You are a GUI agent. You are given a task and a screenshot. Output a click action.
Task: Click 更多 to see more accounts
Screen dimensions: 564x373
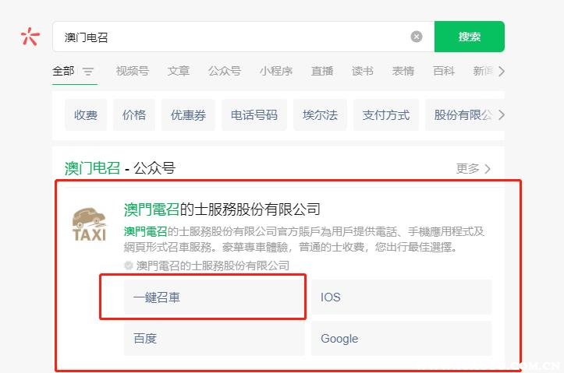474,168
